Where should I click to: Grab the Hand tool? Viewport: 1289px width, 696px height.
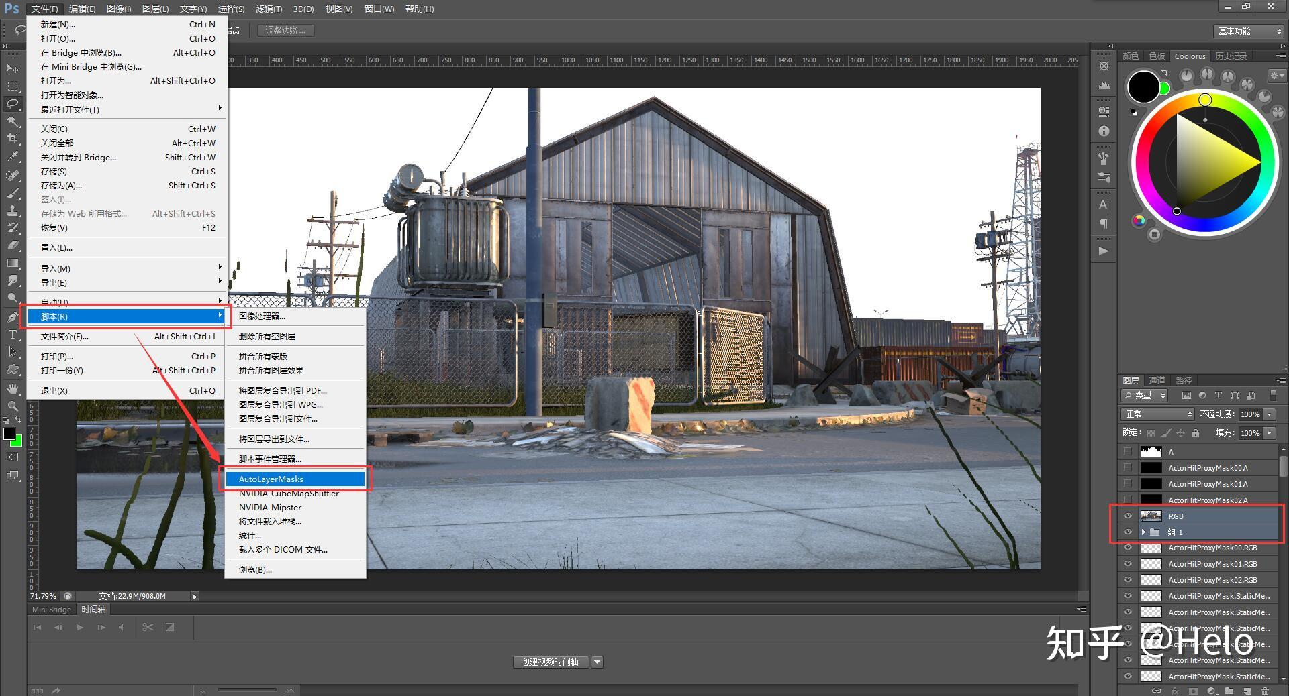click(12, 388)
